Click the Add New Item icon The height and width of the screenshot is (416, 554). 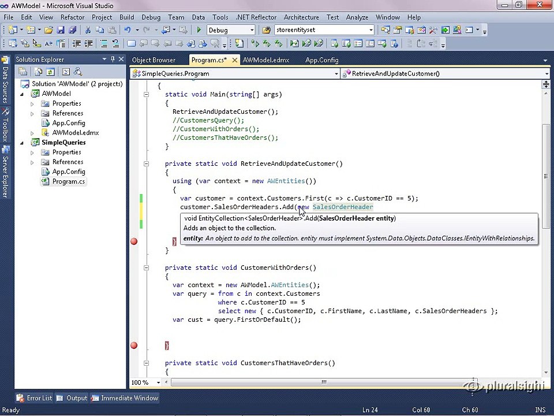(x=31, y=30)
